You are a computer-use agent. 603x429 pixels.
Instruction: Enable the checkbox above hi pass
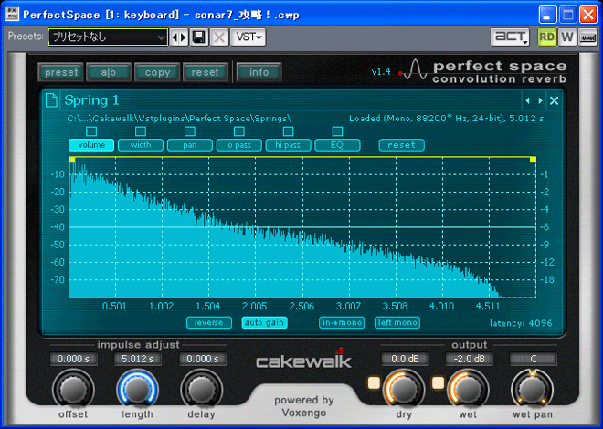(x=288, y=131)
